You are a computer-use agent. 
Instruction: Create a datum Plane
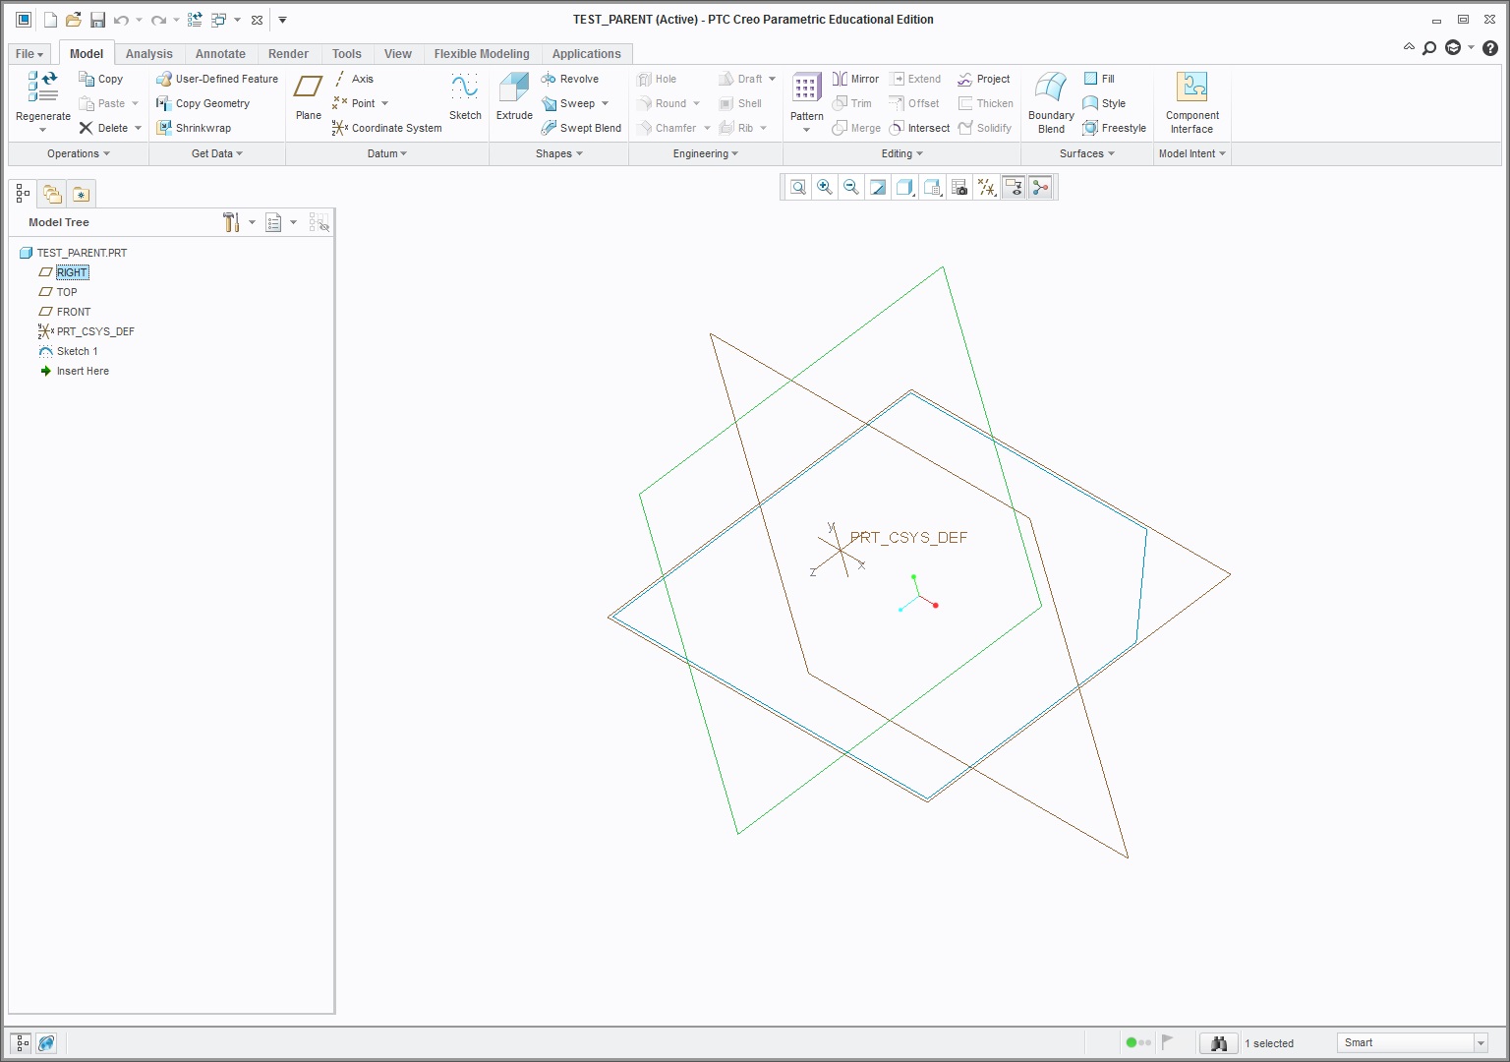click(308, 96)
